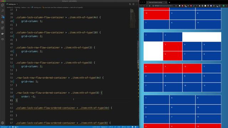Click the locking.css breadcrumb item
Image resolution: width=228 pixels, height=128 pixels.
(x=37, y=7)
